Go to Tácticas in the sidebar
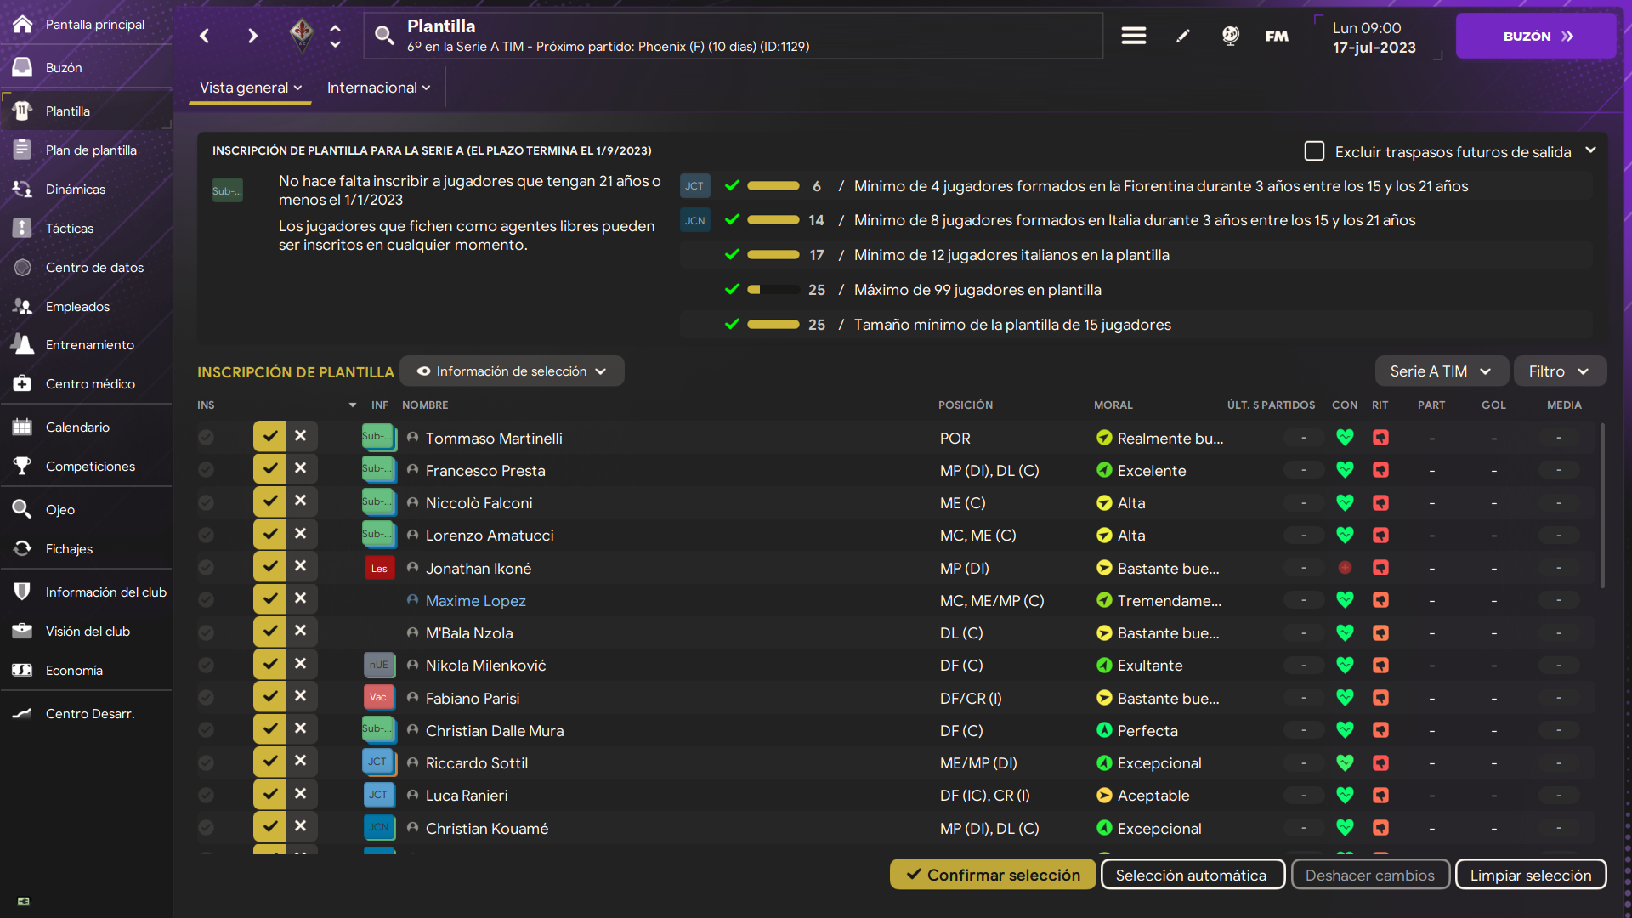Image resolution: width=1632 pixels, height=918 pixels. coord(70,228)
